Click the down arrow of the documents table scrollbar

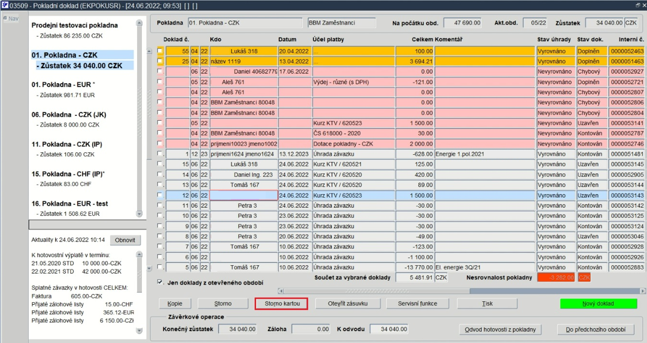[150, 268]
